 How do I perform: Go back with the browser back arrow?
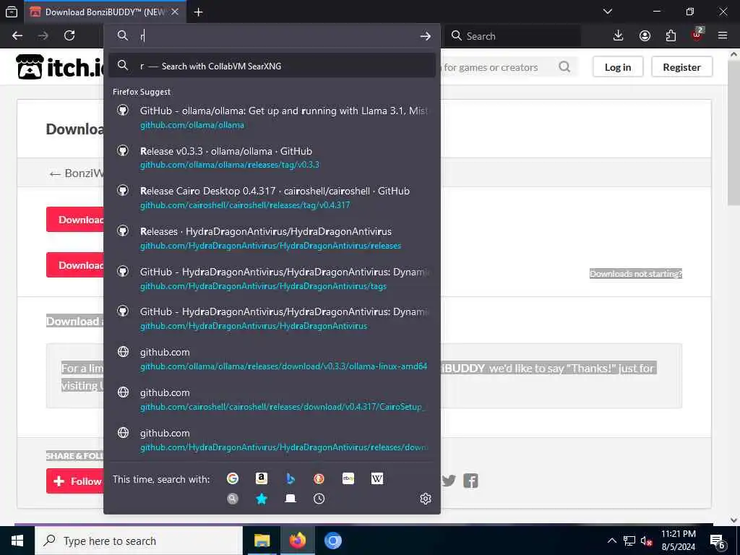[17, 36]
